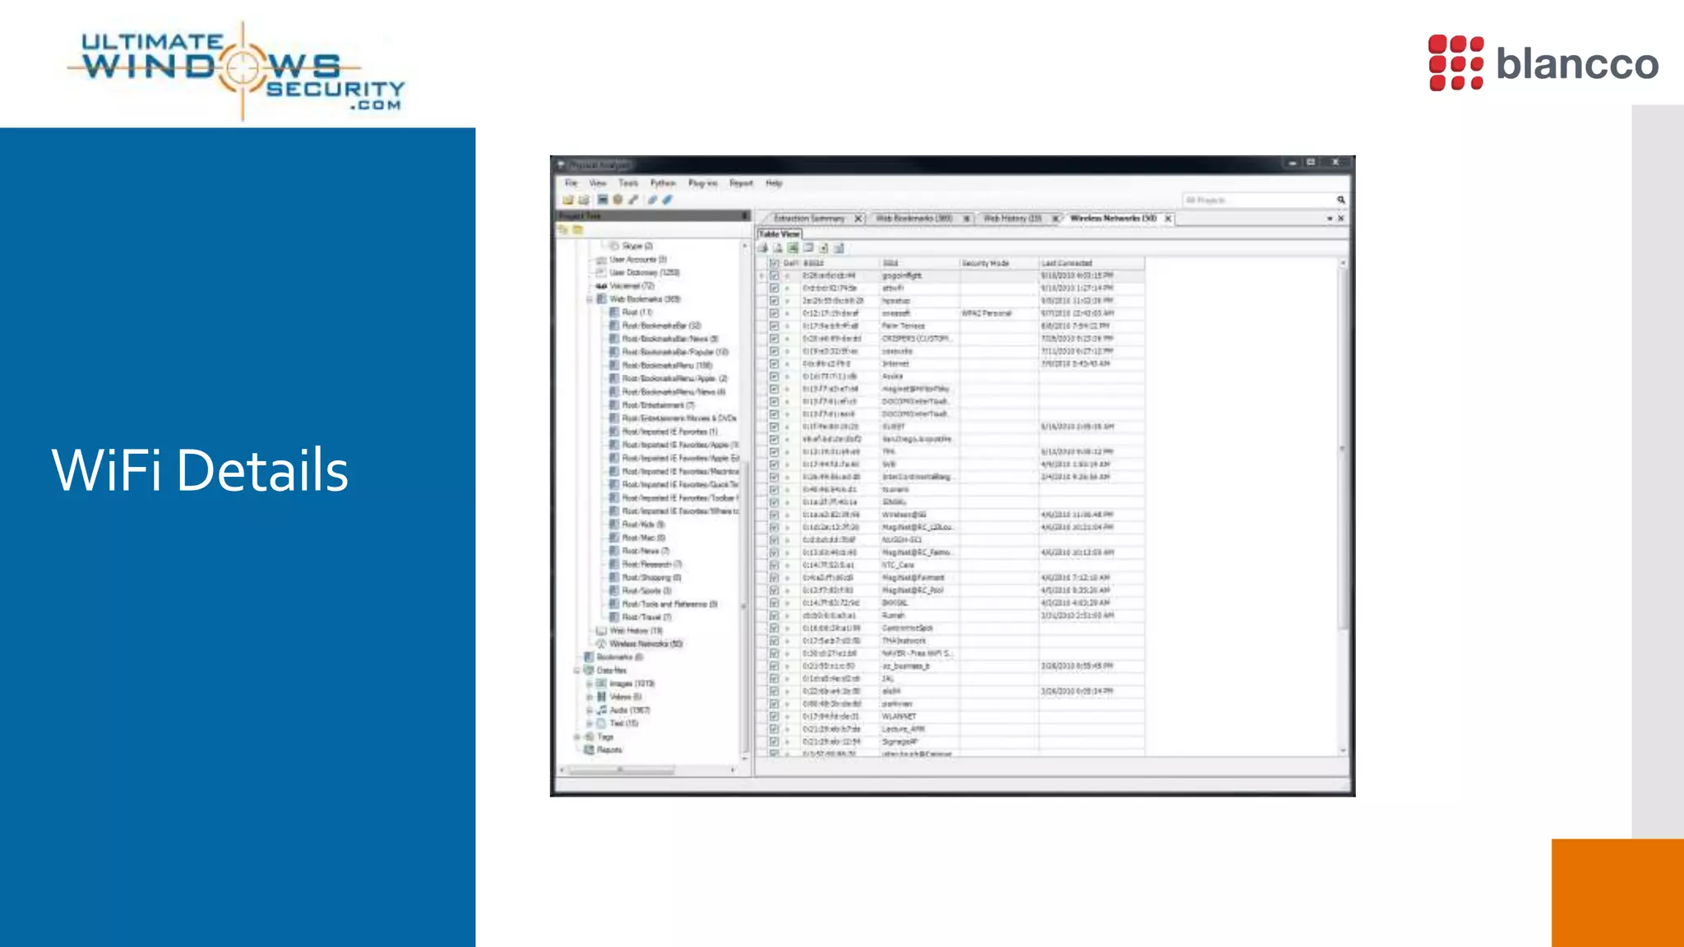Click the Audio music note icon
The height and width of the screenshot is (947, 1684).
pos(601,709)
